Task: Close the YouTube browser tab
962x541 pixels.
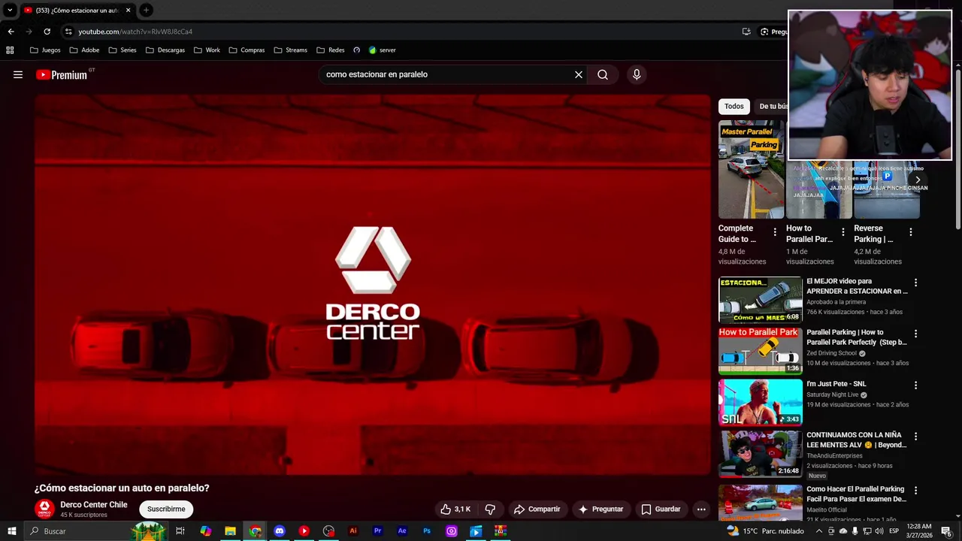Action: [x=128, y=10]
